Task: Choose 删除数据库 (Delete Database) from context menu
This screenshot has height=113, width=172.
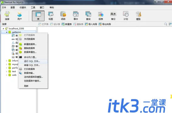Action: coord(33,48)
